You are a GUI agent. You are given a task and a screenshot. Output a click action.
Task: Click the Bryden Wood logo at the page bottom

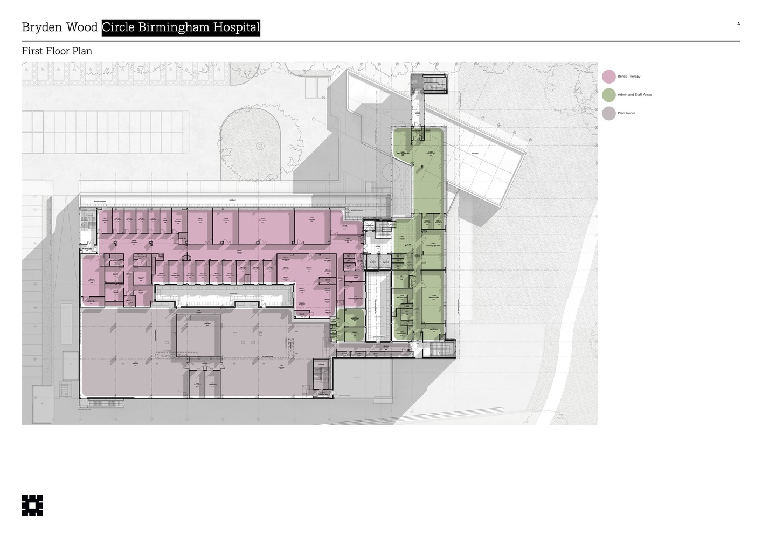[32, 506]
